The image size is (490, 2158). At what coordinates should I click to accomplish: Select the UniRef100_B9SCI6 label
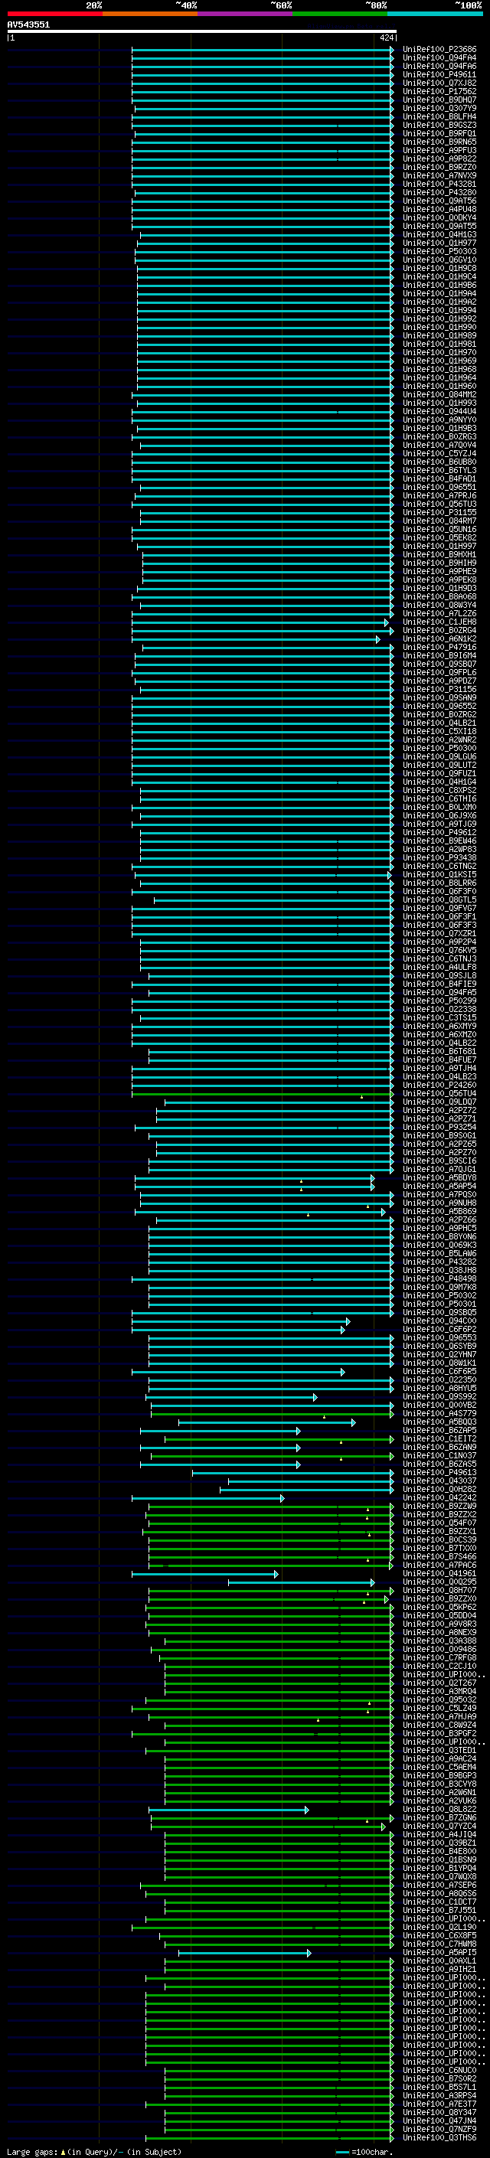(439, 1161)
